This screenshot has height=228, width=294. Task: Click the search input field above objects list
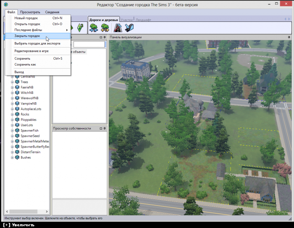pyautogui.click(x=89, y=44)
